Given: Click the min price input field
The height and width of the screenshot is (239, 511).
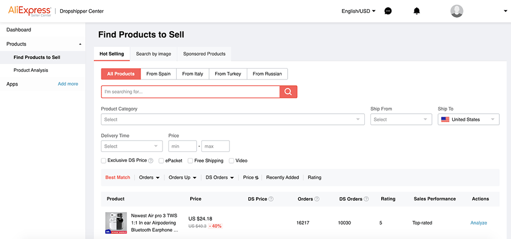Looking at the screenshot, I should pyautogui.click(x=182, y=146).
